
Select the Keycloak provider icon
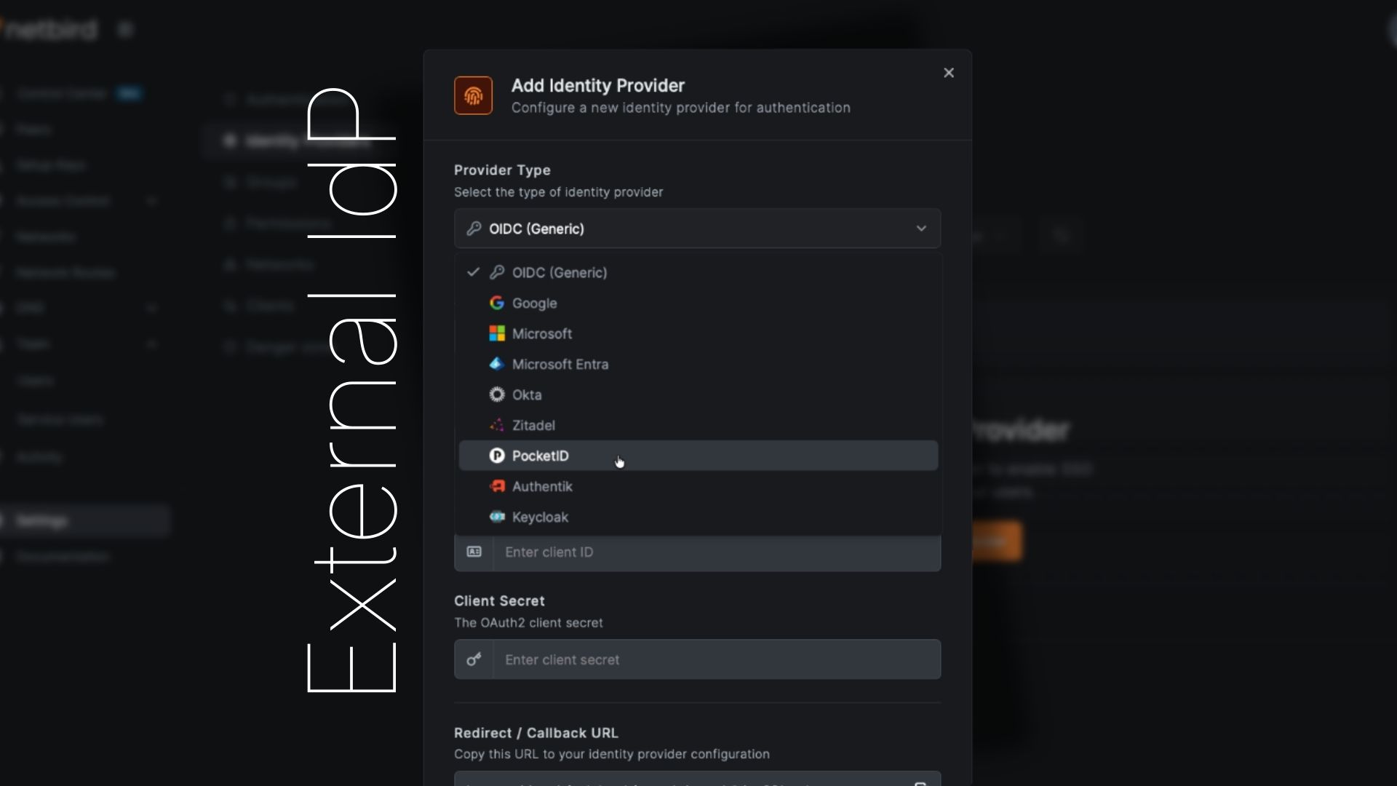(x=496, y=517)
